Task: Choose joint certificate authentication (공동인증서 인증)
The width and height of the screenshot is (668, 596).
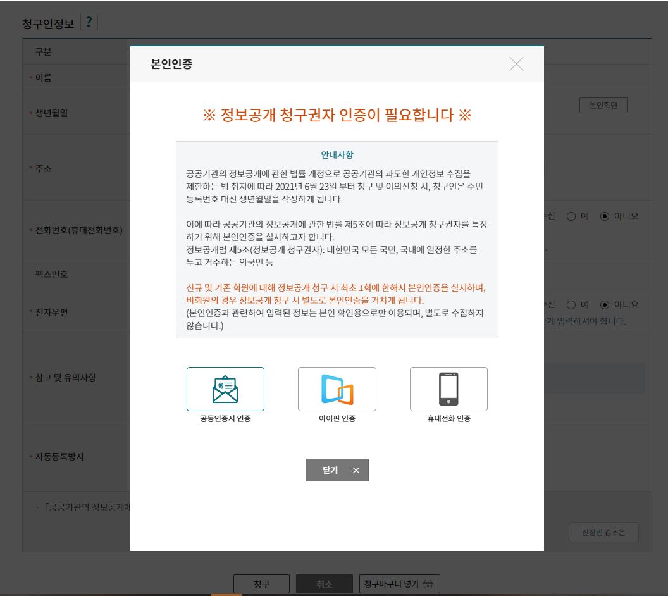Action: (x=225, y=389)
